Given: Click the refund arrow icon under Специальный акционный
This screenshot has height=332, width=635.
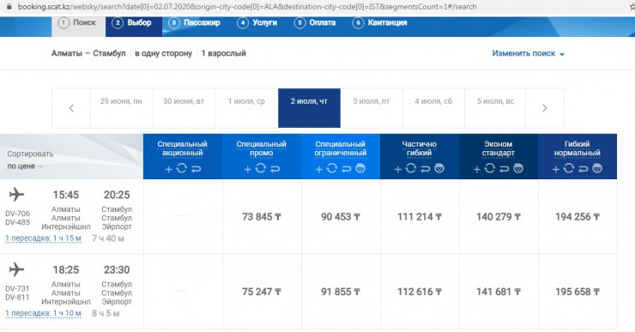Looking at the screenshot, I should coord(196,169).
